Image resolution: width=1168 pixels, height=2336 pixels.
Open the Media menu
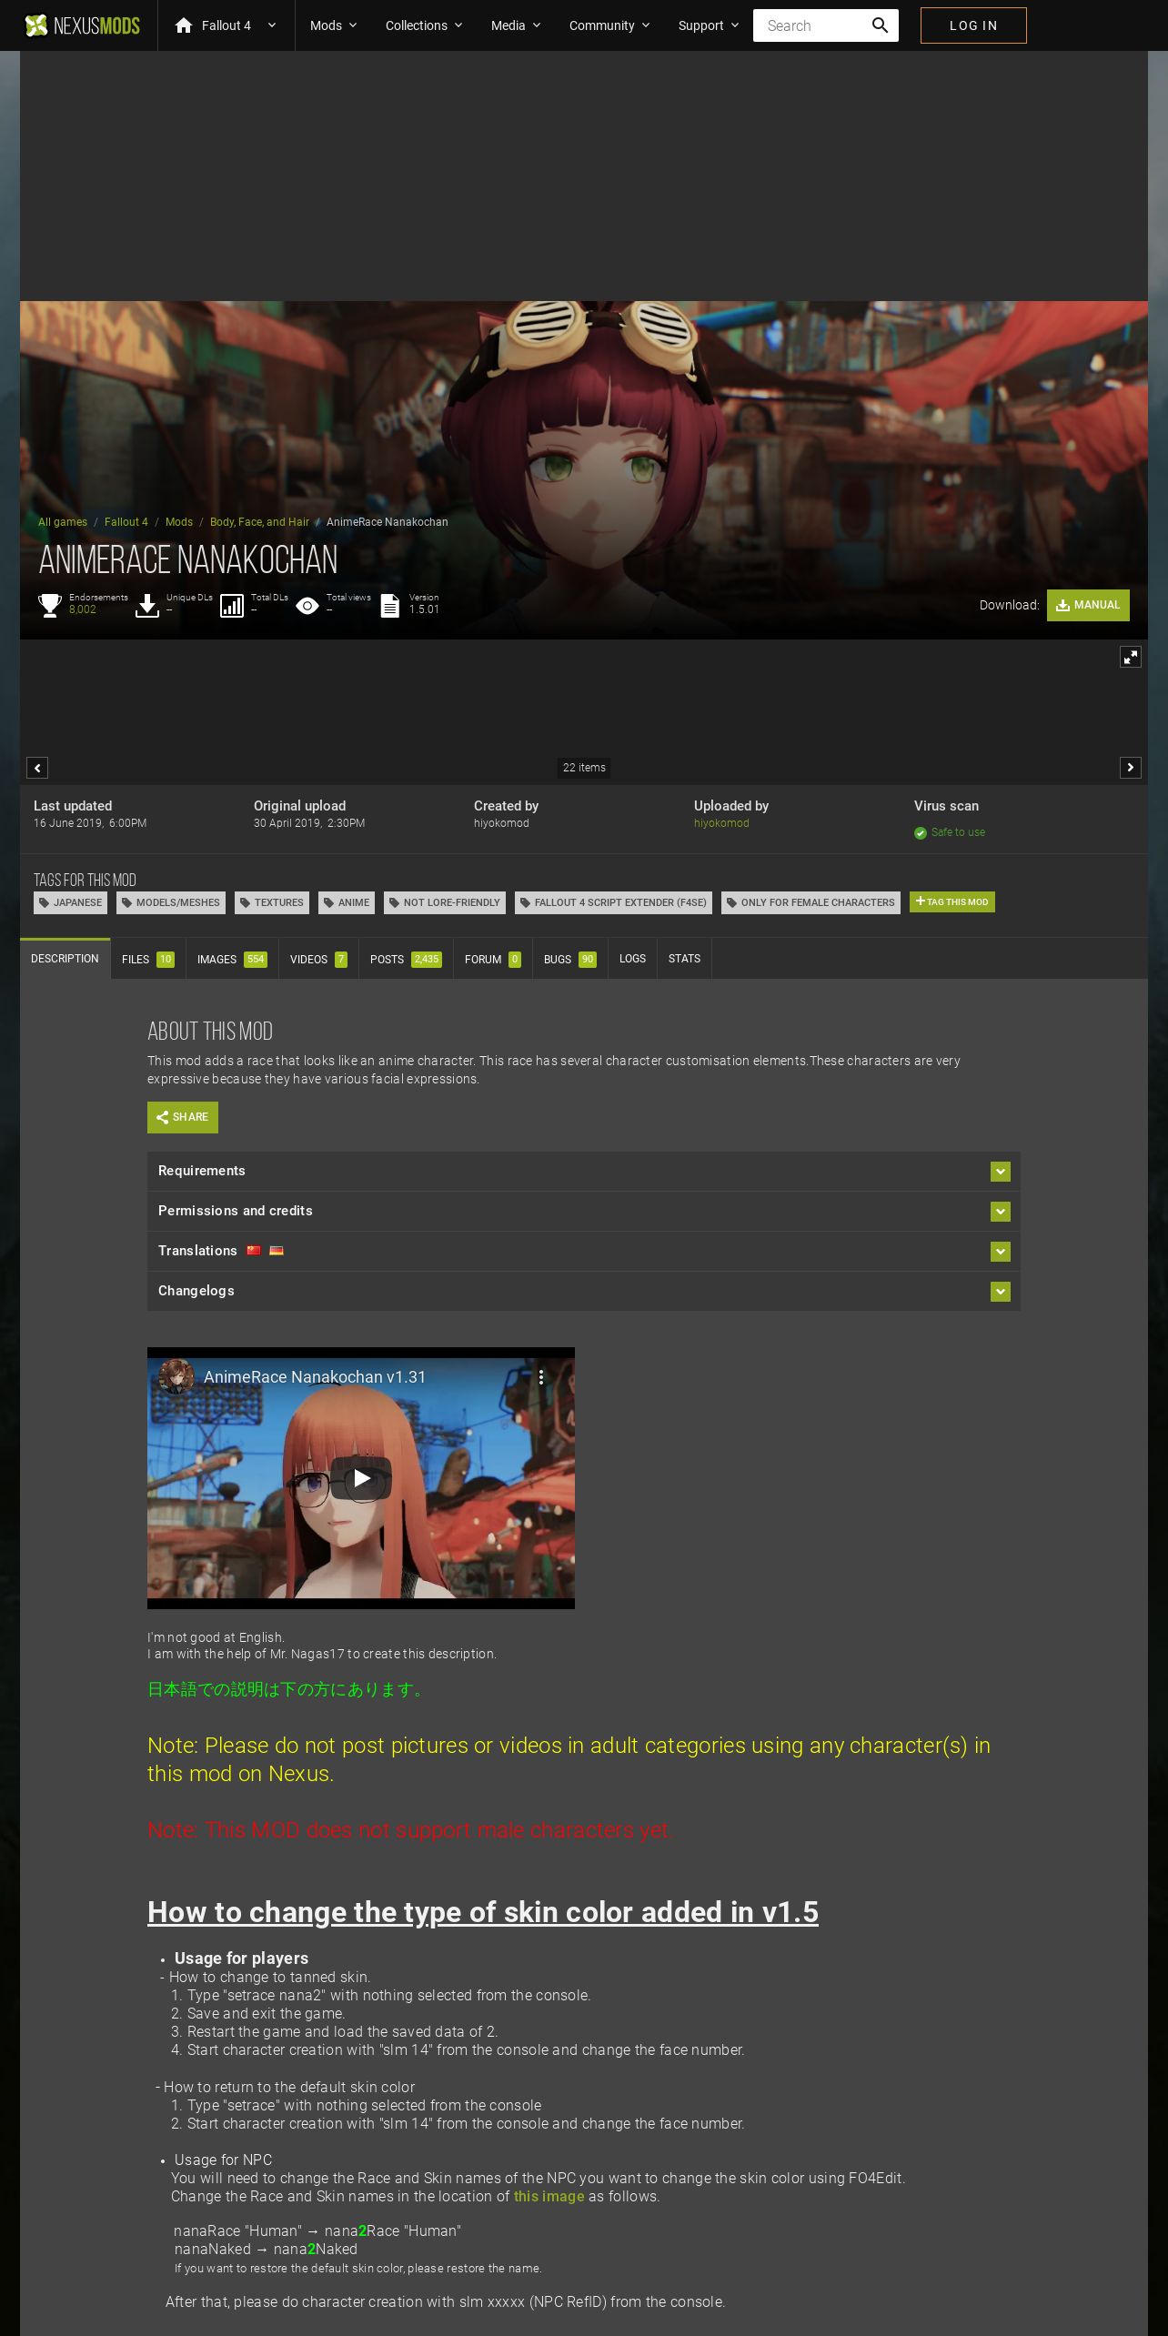516,25
